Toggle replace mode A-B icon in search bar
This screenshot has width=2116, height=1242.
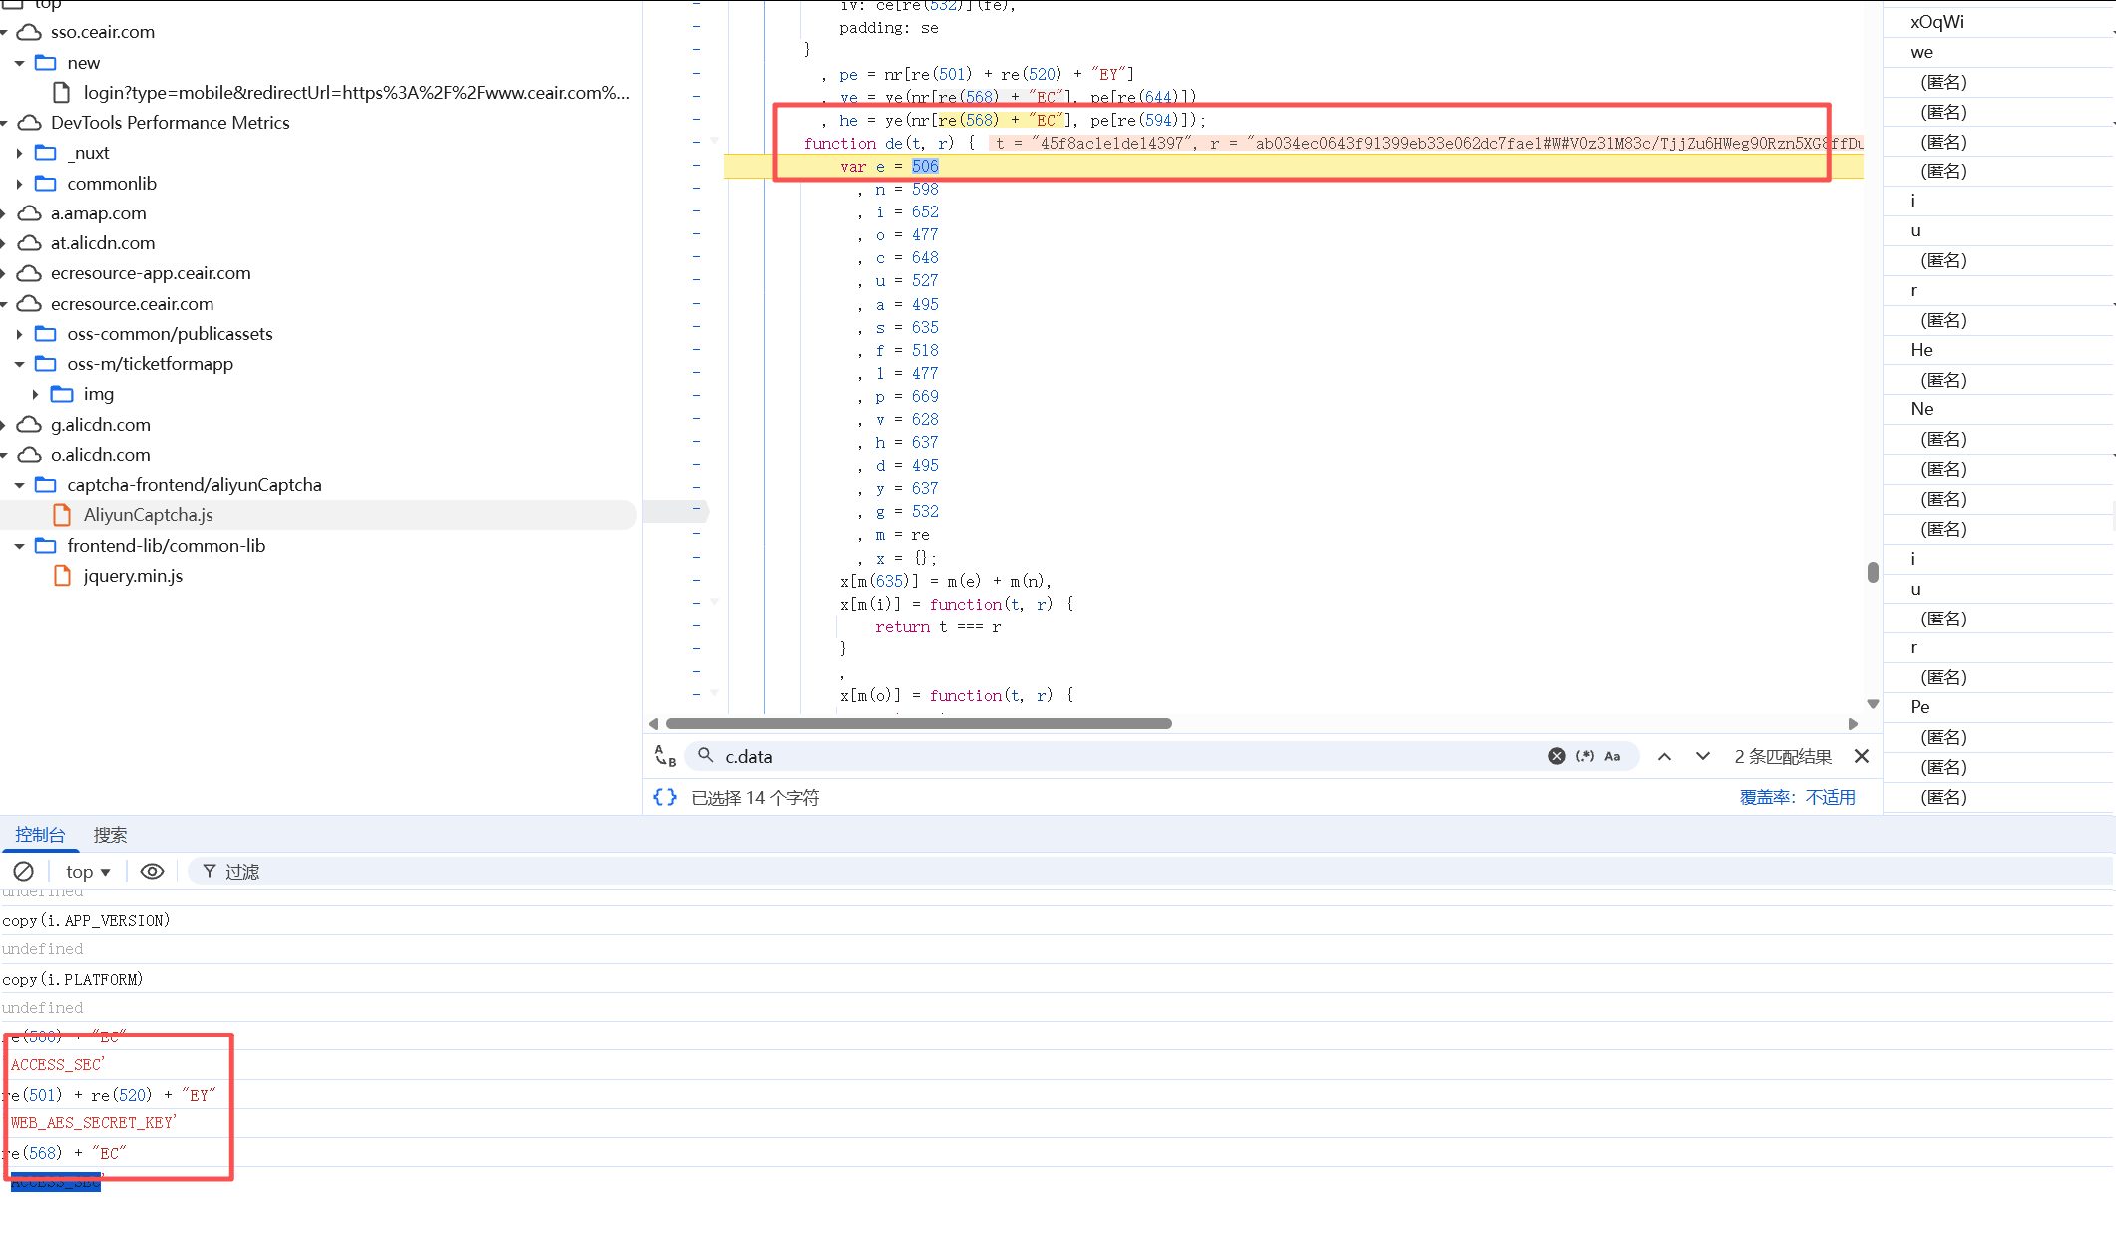coord(665,756)
